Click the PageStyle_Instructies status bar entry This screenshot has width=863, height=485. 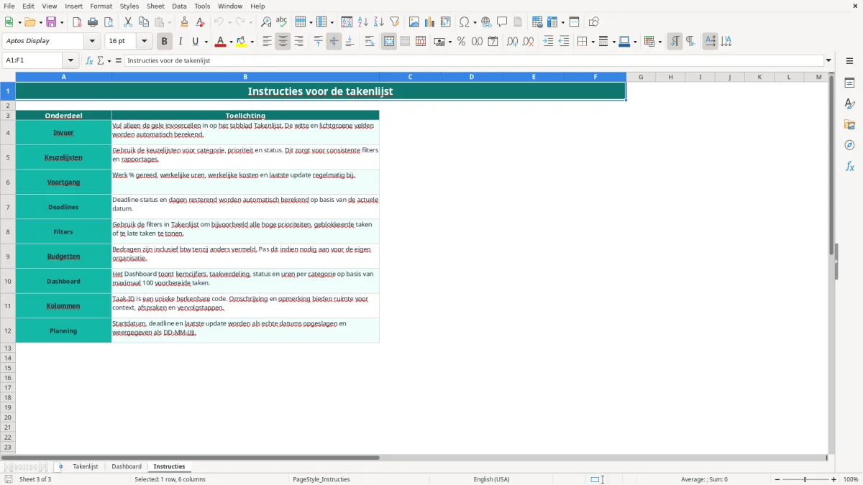pos(321,479)
